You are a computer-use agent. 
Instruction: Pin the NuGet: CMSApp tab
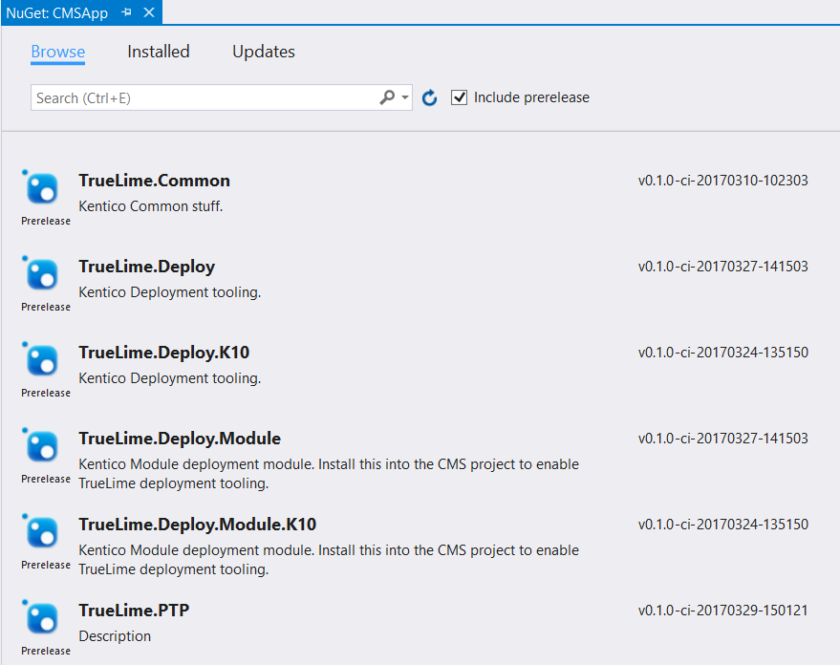[127, 12]
